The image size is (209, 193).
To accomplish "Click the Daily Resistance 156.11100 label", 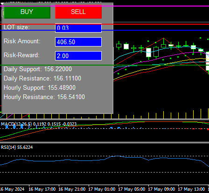I will click(x=42, y=79).
